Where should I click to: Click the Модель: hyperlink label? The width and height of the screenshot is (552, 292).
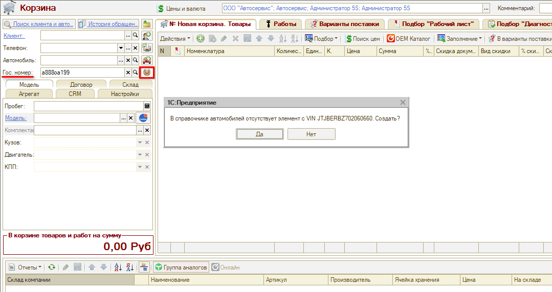[15, 118]
